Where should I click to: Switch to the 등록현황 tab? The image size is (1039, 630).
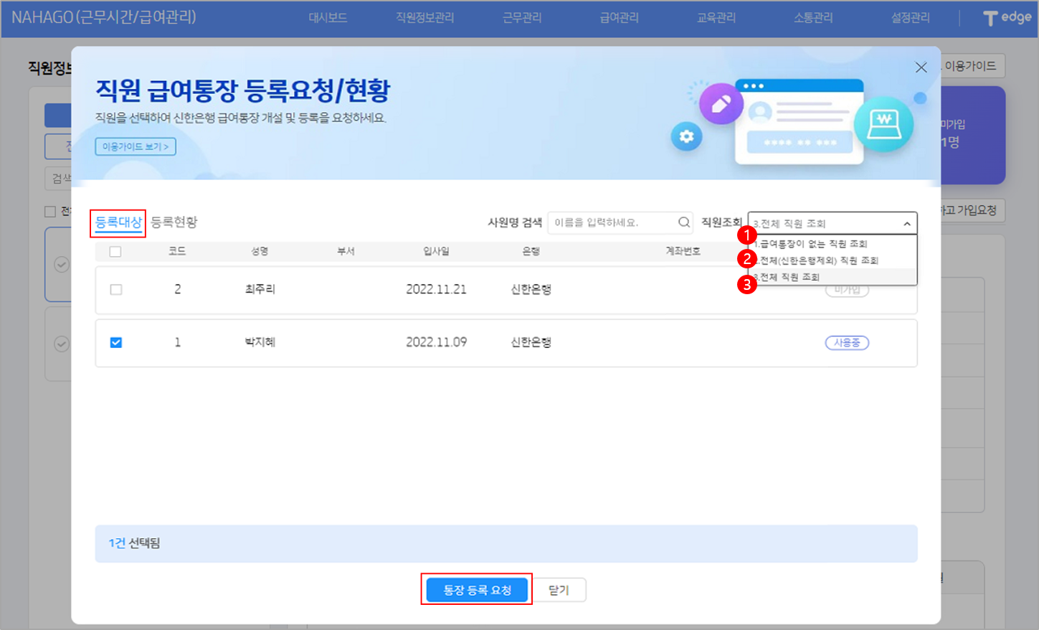tap(174, 222)
